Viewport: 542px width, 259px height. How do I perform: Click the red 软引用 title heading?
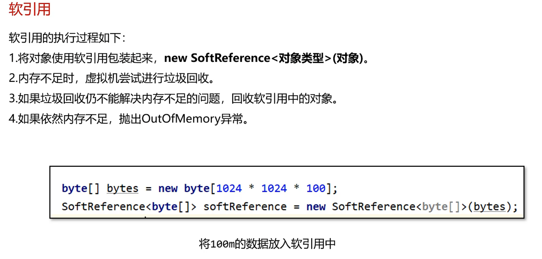click(30, 9)
